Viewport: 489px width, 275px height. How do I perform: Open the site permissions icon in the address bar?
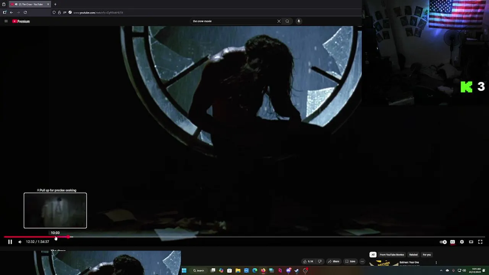click(65, 13)
